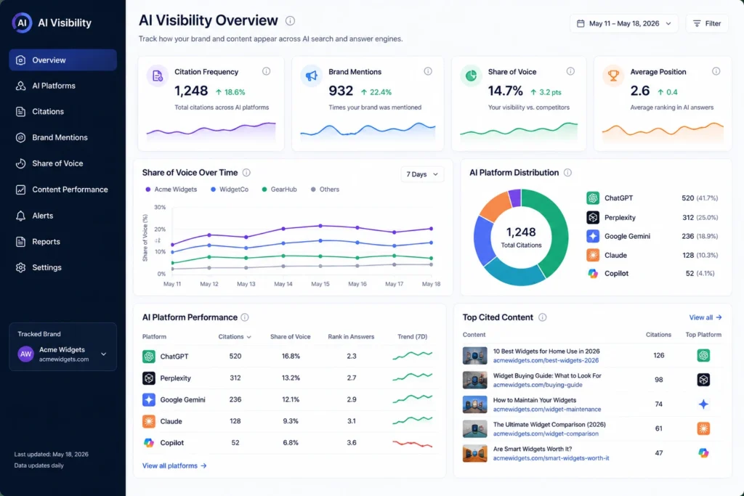The height and width of the screenshot is (496, 744).
Task: Click Claude icon in distribution legend
Action: coord(593,255)
